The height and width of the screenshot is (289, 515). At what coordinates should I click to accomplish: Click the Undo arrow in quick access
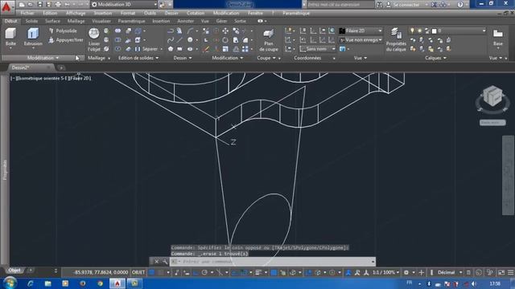pos(68,5)
